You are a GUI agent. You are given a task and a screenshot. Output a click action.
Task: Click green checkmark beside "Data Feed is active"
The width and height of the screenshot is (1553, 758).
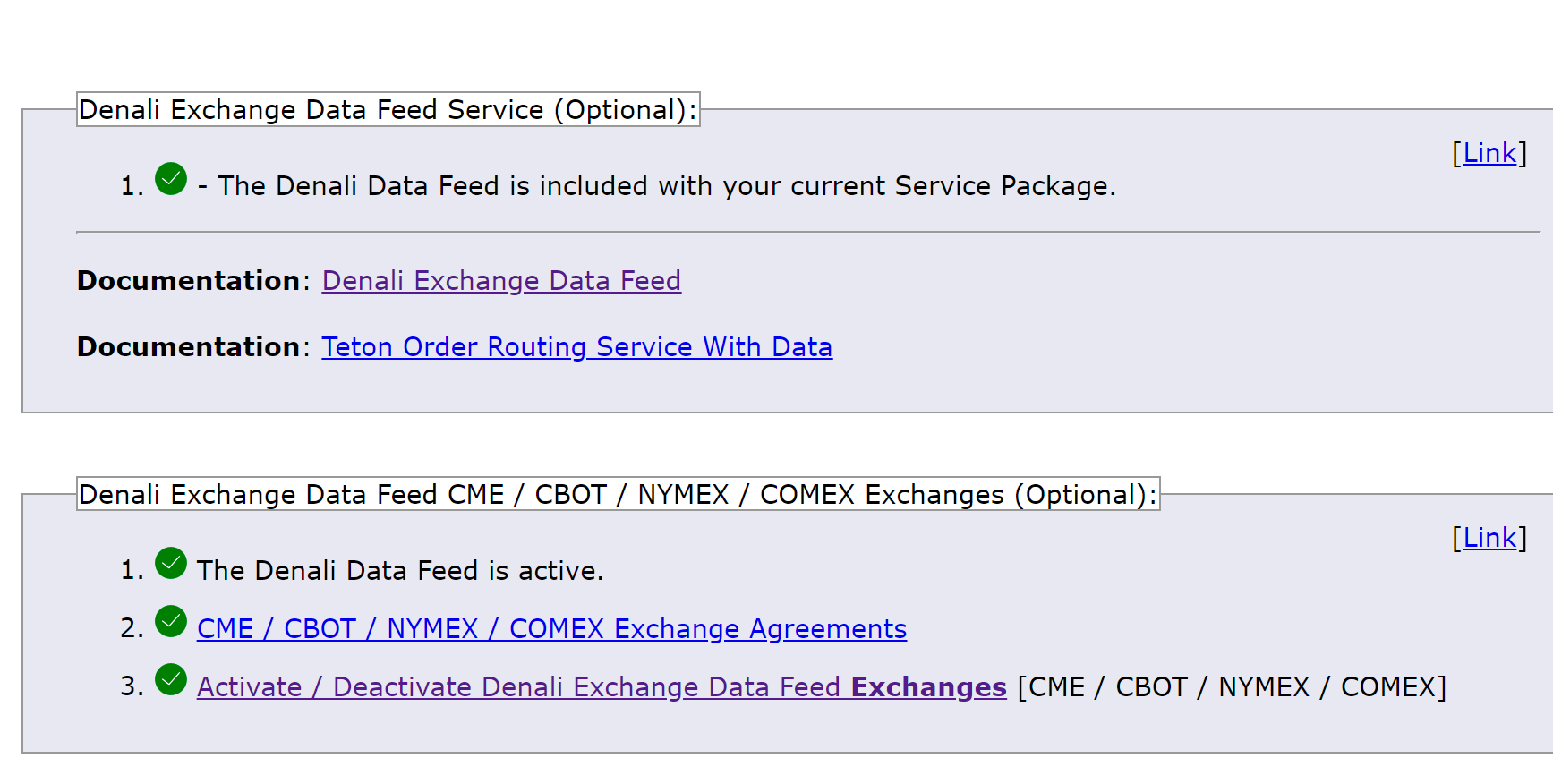171,564
